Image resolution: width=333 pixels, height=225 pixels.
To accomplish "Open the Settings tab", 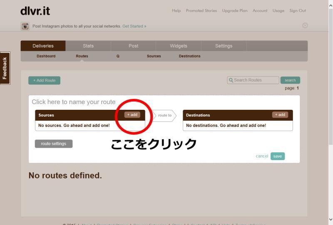I will 224,46.
